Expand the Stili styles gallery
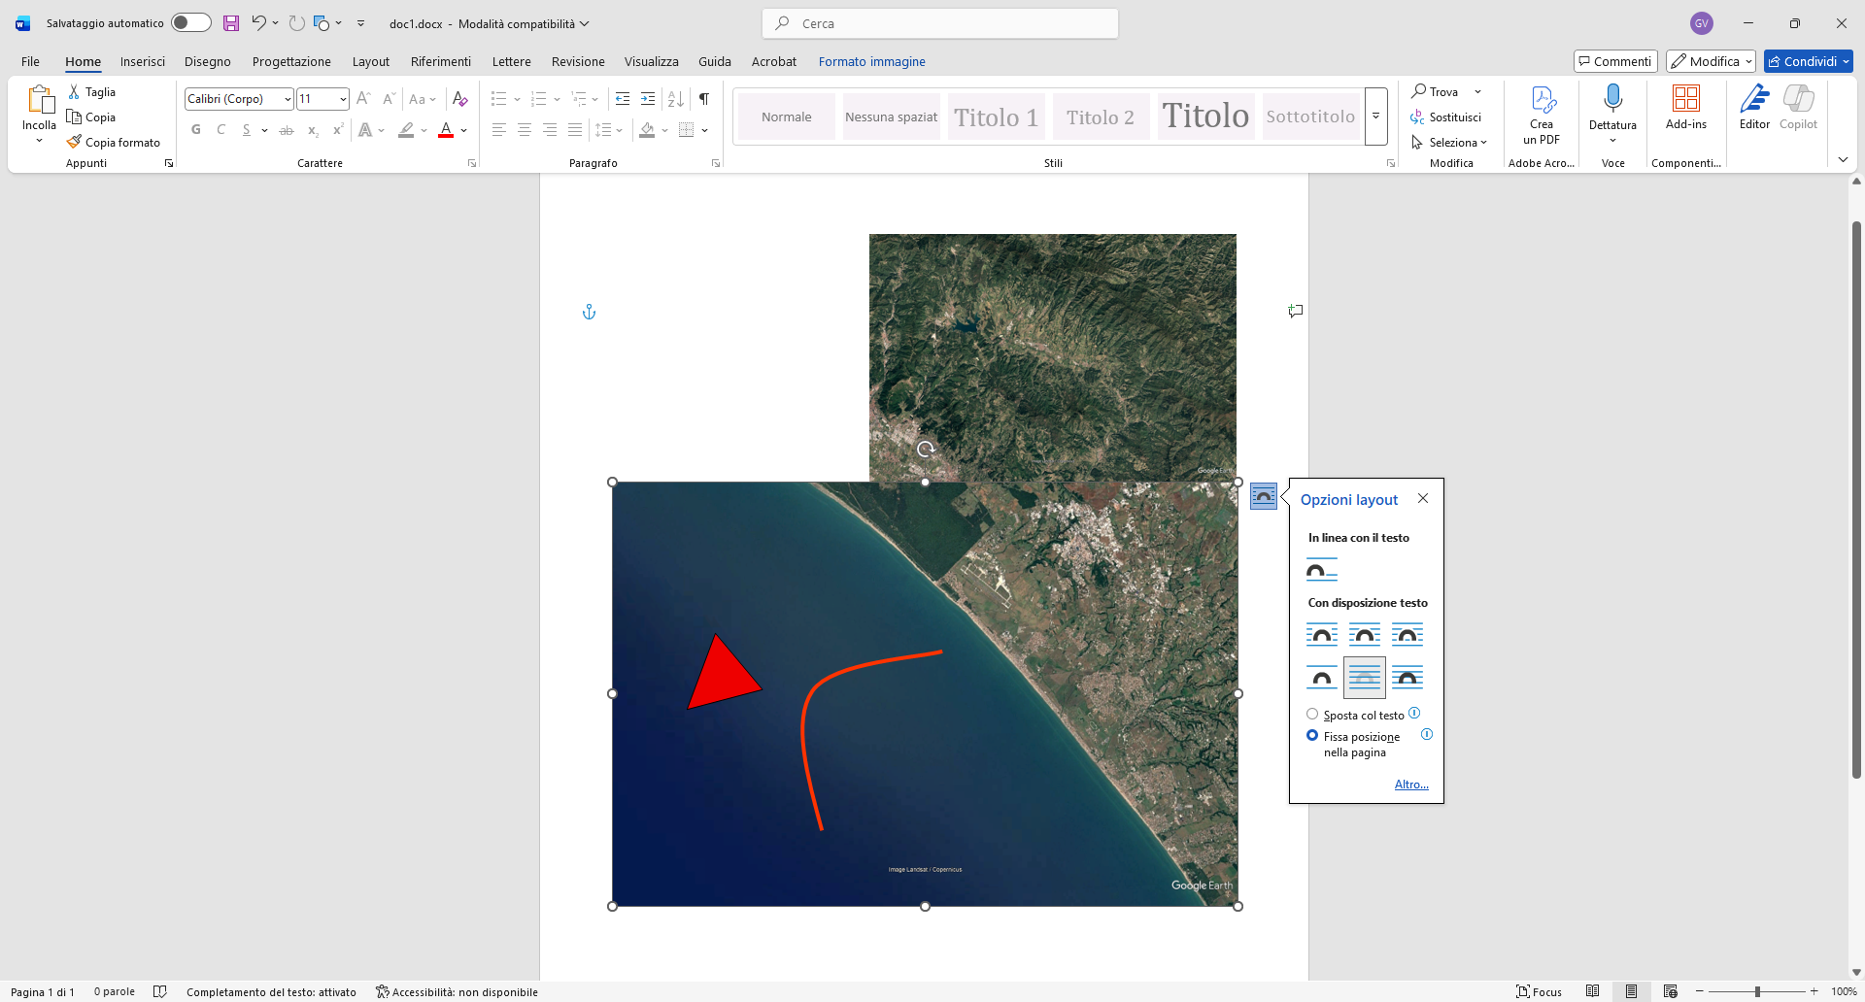1865x1002 pixels. point(1375,117)
